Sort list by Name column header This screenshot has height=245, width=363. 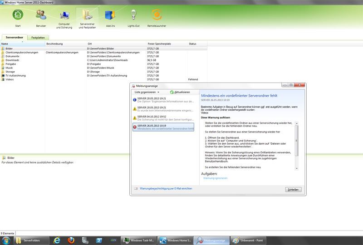(x=23, y=44)
